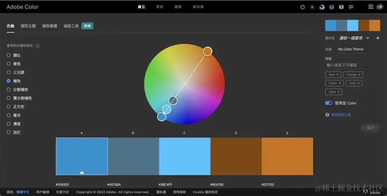The width and height of the screenshot is (387, 196).
Task: Click the accessibility icon beside 檢查協助工具
Action: click(327, 115)
